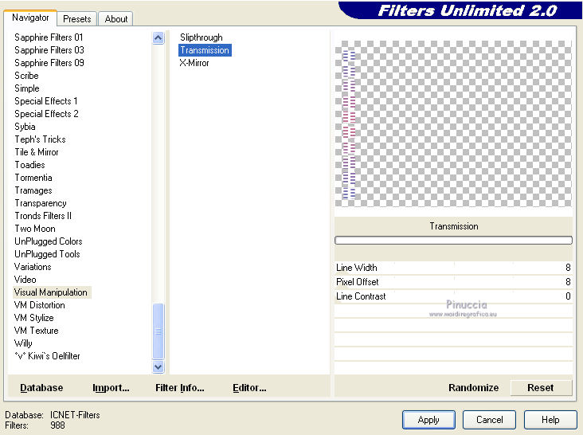Open the About tab
The image size is (583, 435).
116,19
